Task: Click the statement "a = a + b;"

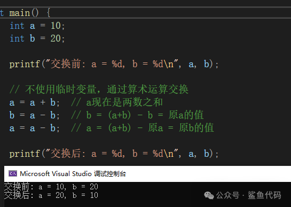Action: pos(35,102)
